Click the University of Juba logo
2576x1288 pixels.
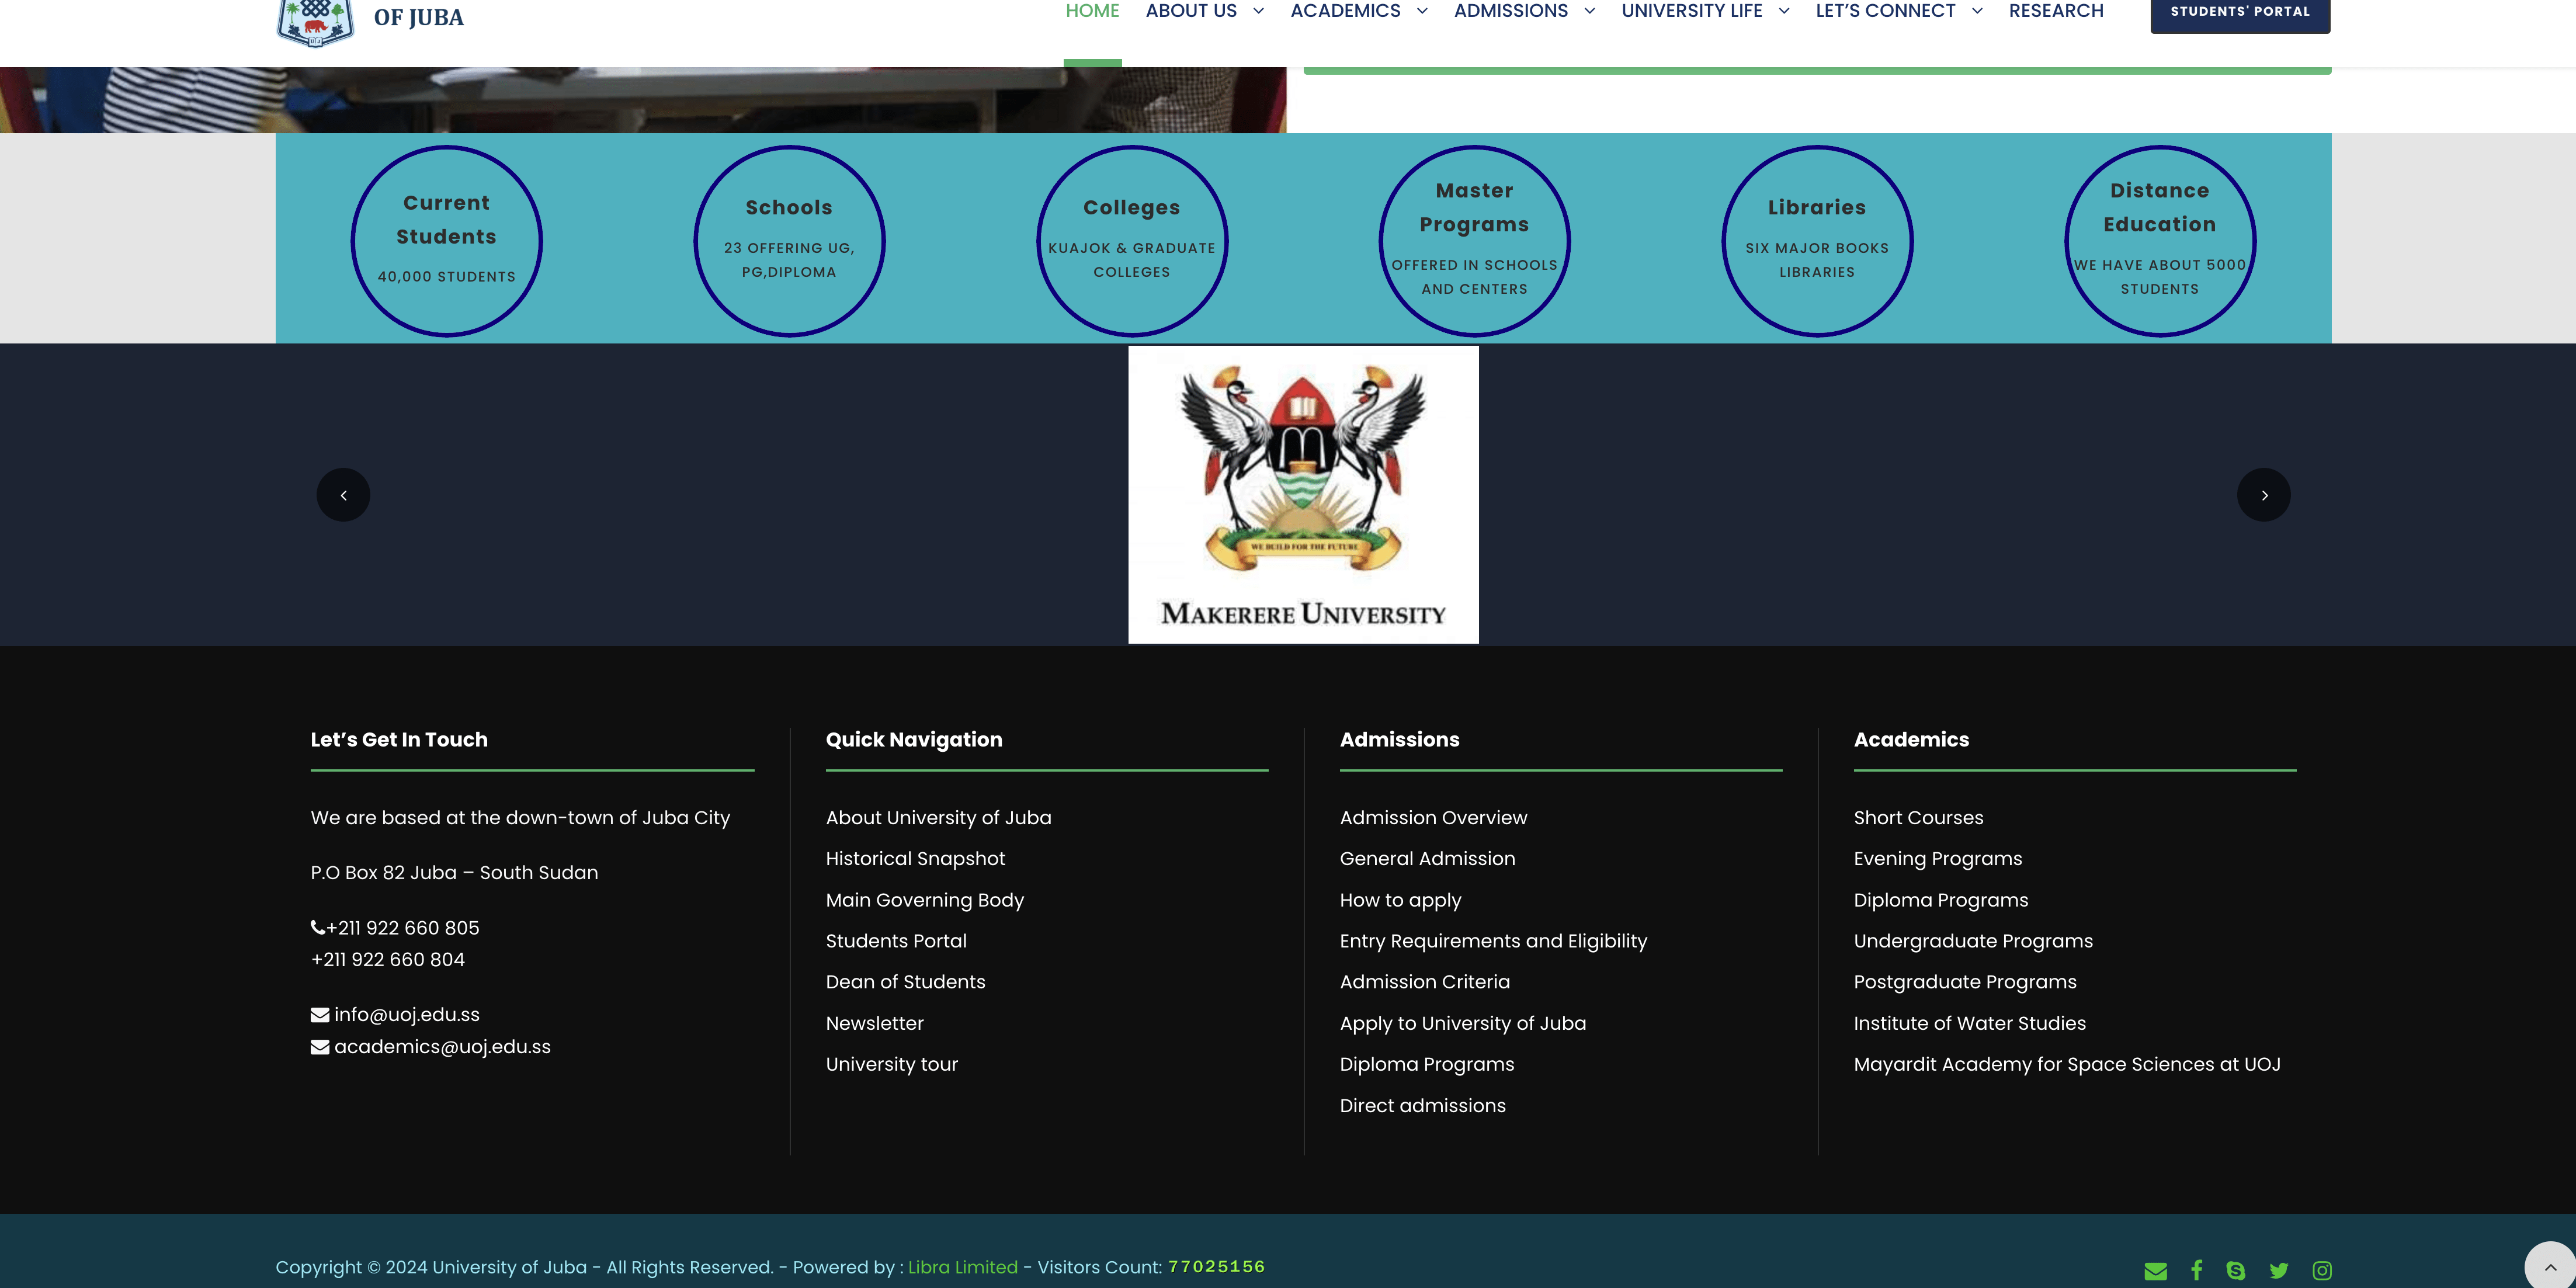[x=316, y=20]
